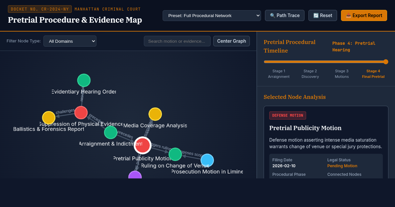Click the Center Graph button
Image resolution: width=395 pixels, height=207 pixels.
click(231, 41)
